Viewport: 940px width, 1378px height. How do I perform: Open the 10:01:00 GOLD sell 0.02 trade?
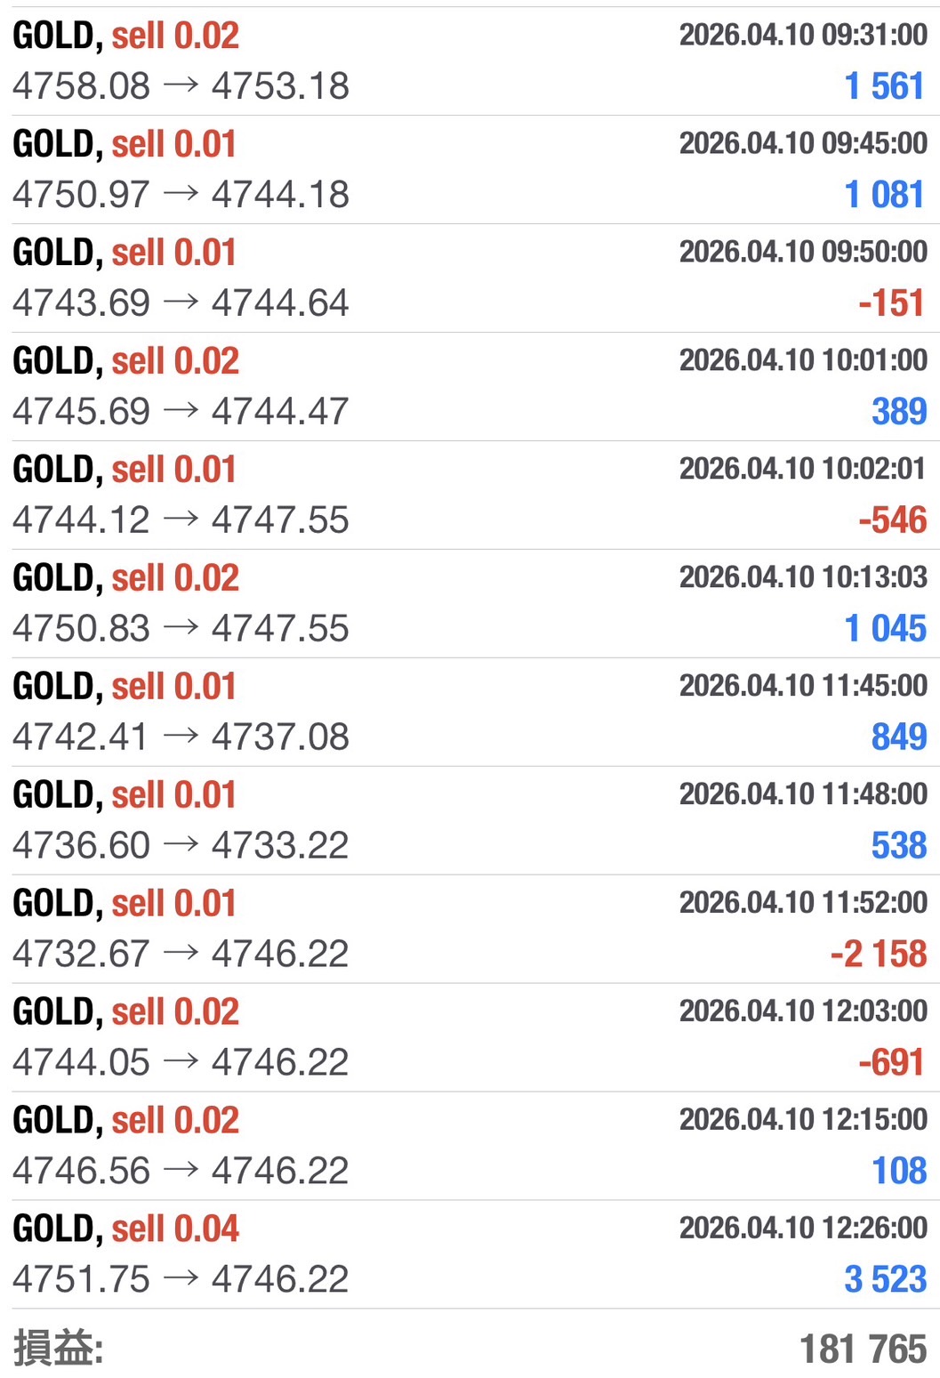pyautogui.click(x=470, y=386)
